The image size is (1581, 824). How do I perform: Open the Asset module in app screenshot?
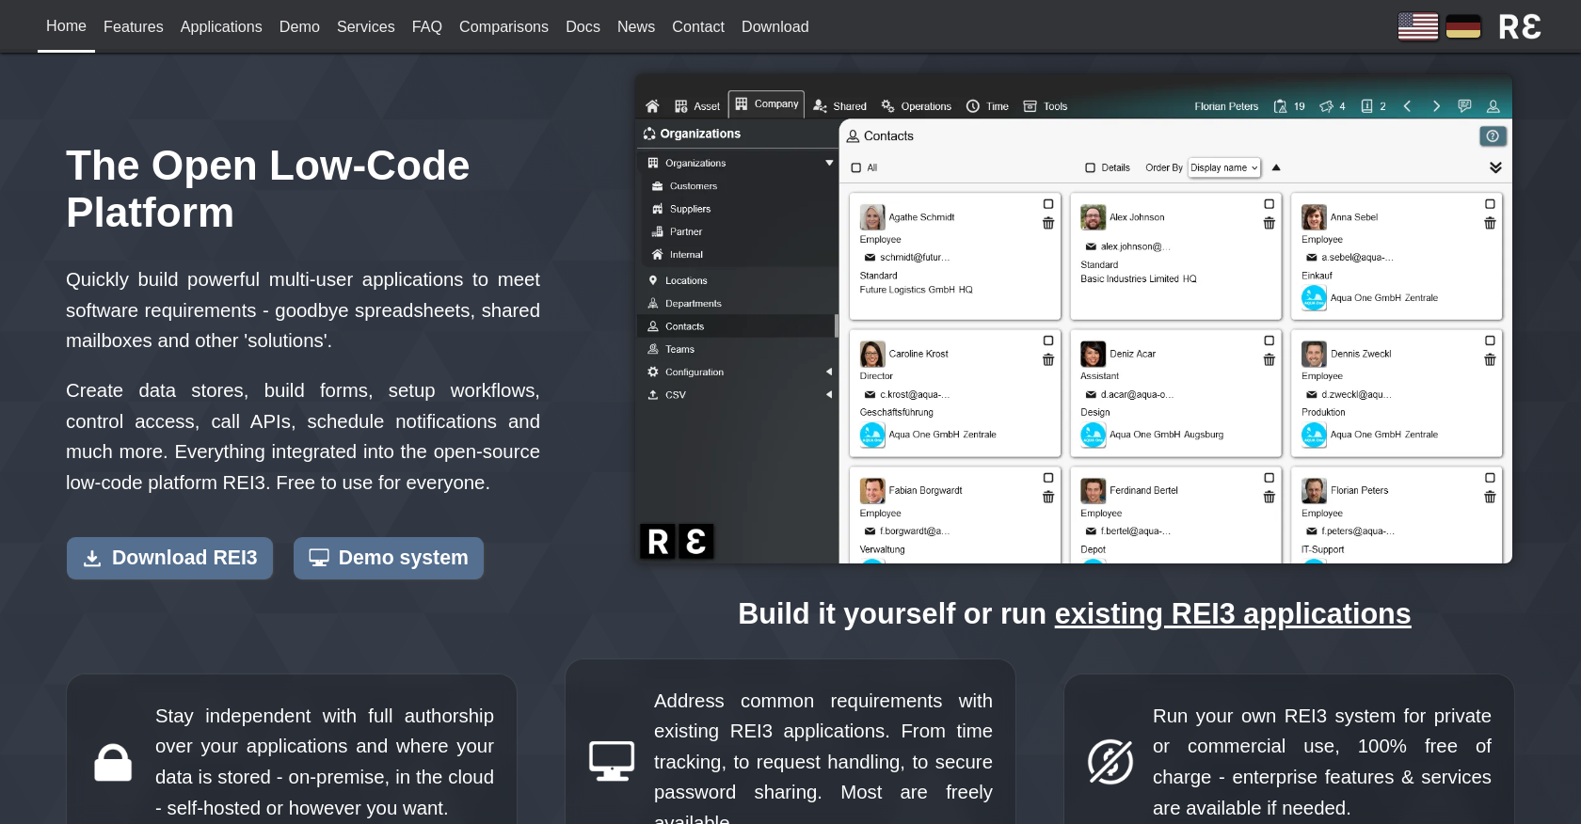tap(697, 106)
